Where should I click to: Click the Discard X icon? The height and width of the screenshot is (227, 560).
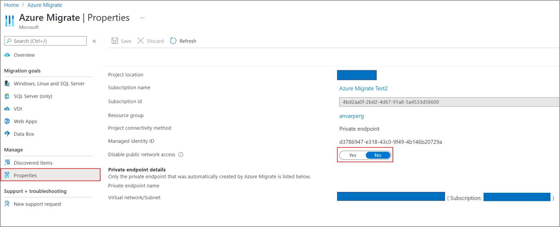[141, 41]
